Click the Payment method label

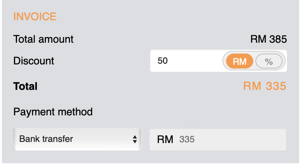tap(53, 112)
